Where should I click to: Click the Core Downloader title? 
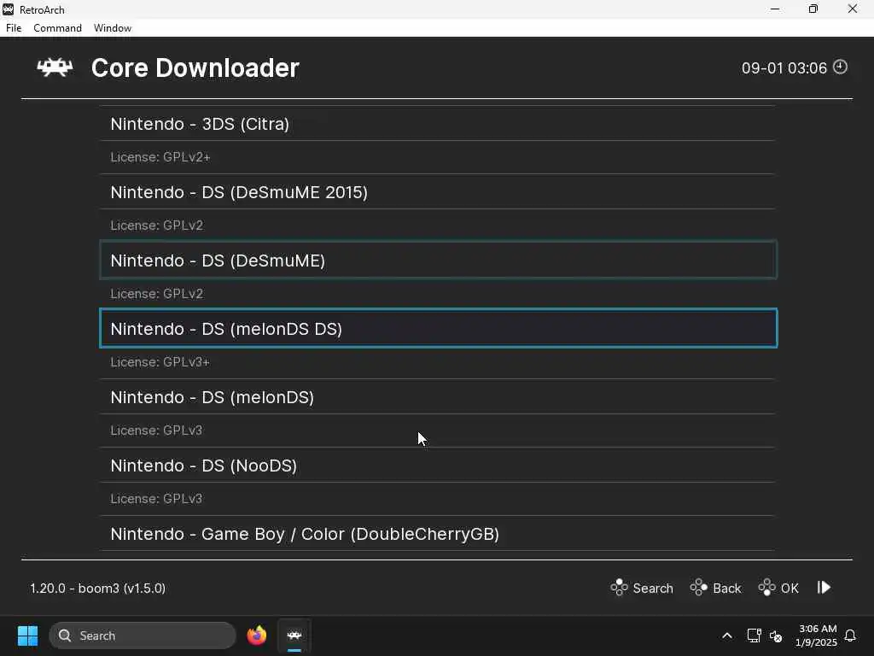coord(195,68)
